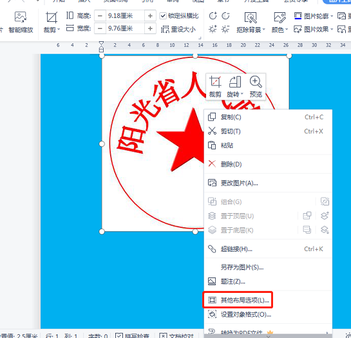
Task: Click the increase brightness sun icon
Action: click(x=213, y=29)
